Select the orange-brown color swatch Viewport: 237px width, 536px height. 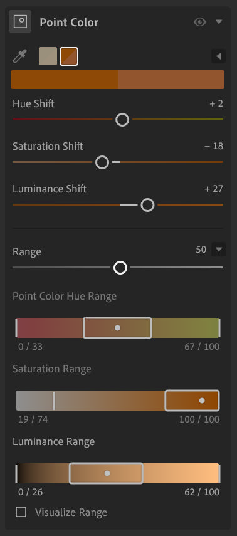(x=69, y=56)
